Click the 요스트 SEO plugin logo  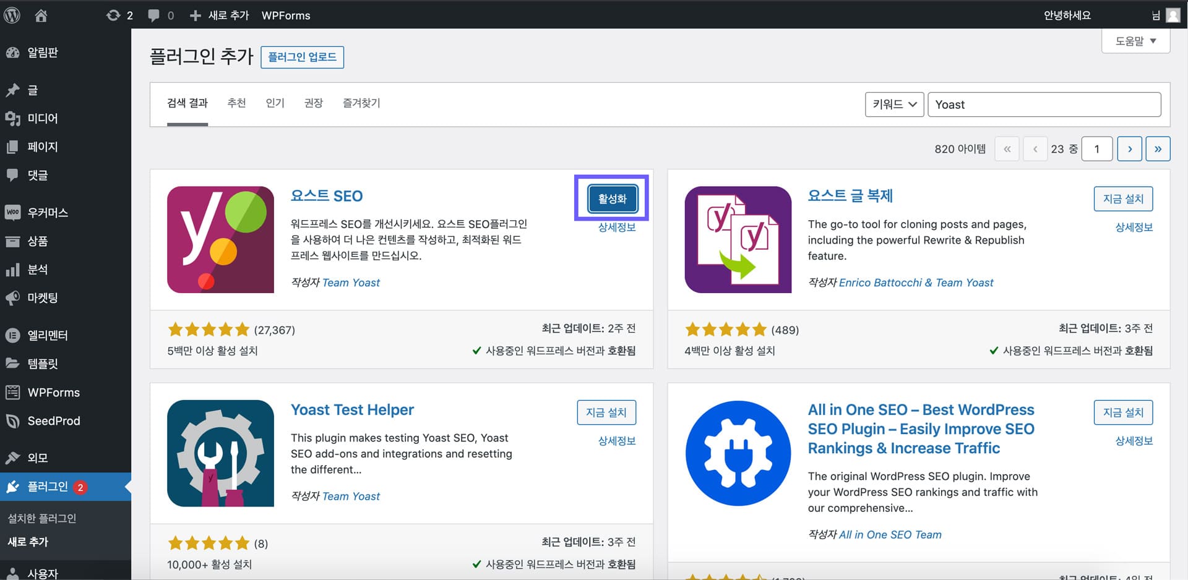[220, 240]
